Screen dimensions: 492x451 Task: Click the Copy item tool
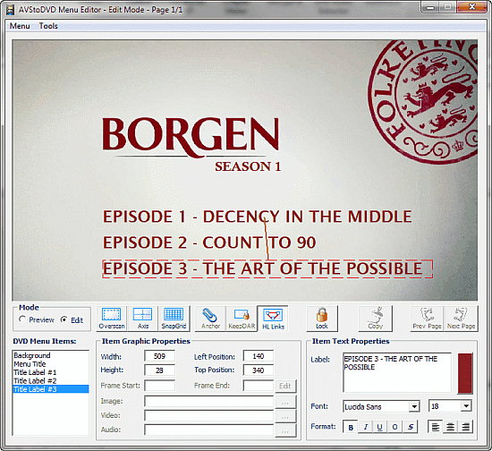pyautogui.click(x=376, y=319)
